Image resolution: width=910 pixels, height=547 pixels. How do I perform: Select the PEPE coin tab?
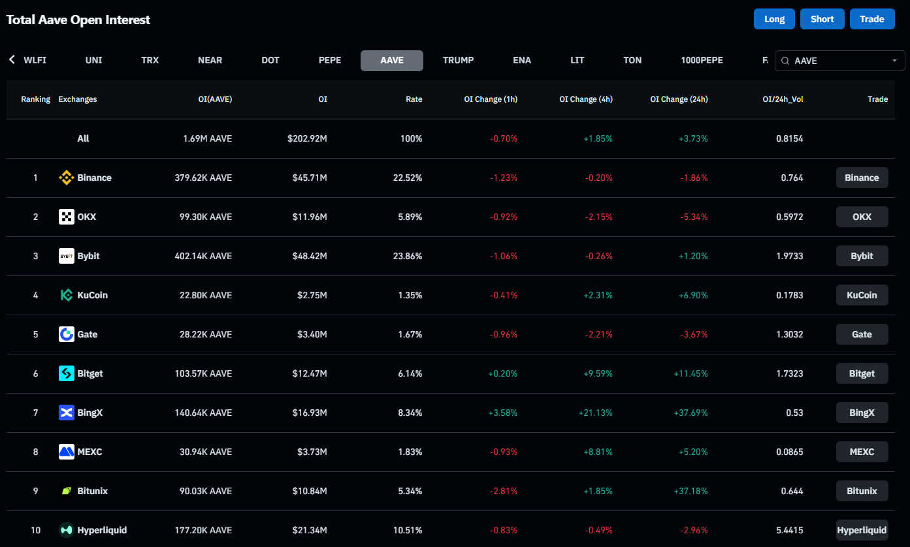(x=330, y=60)
